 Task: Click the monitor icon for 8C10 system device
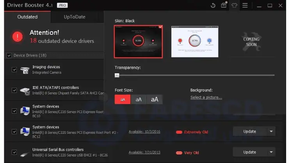tap(25, 111)
